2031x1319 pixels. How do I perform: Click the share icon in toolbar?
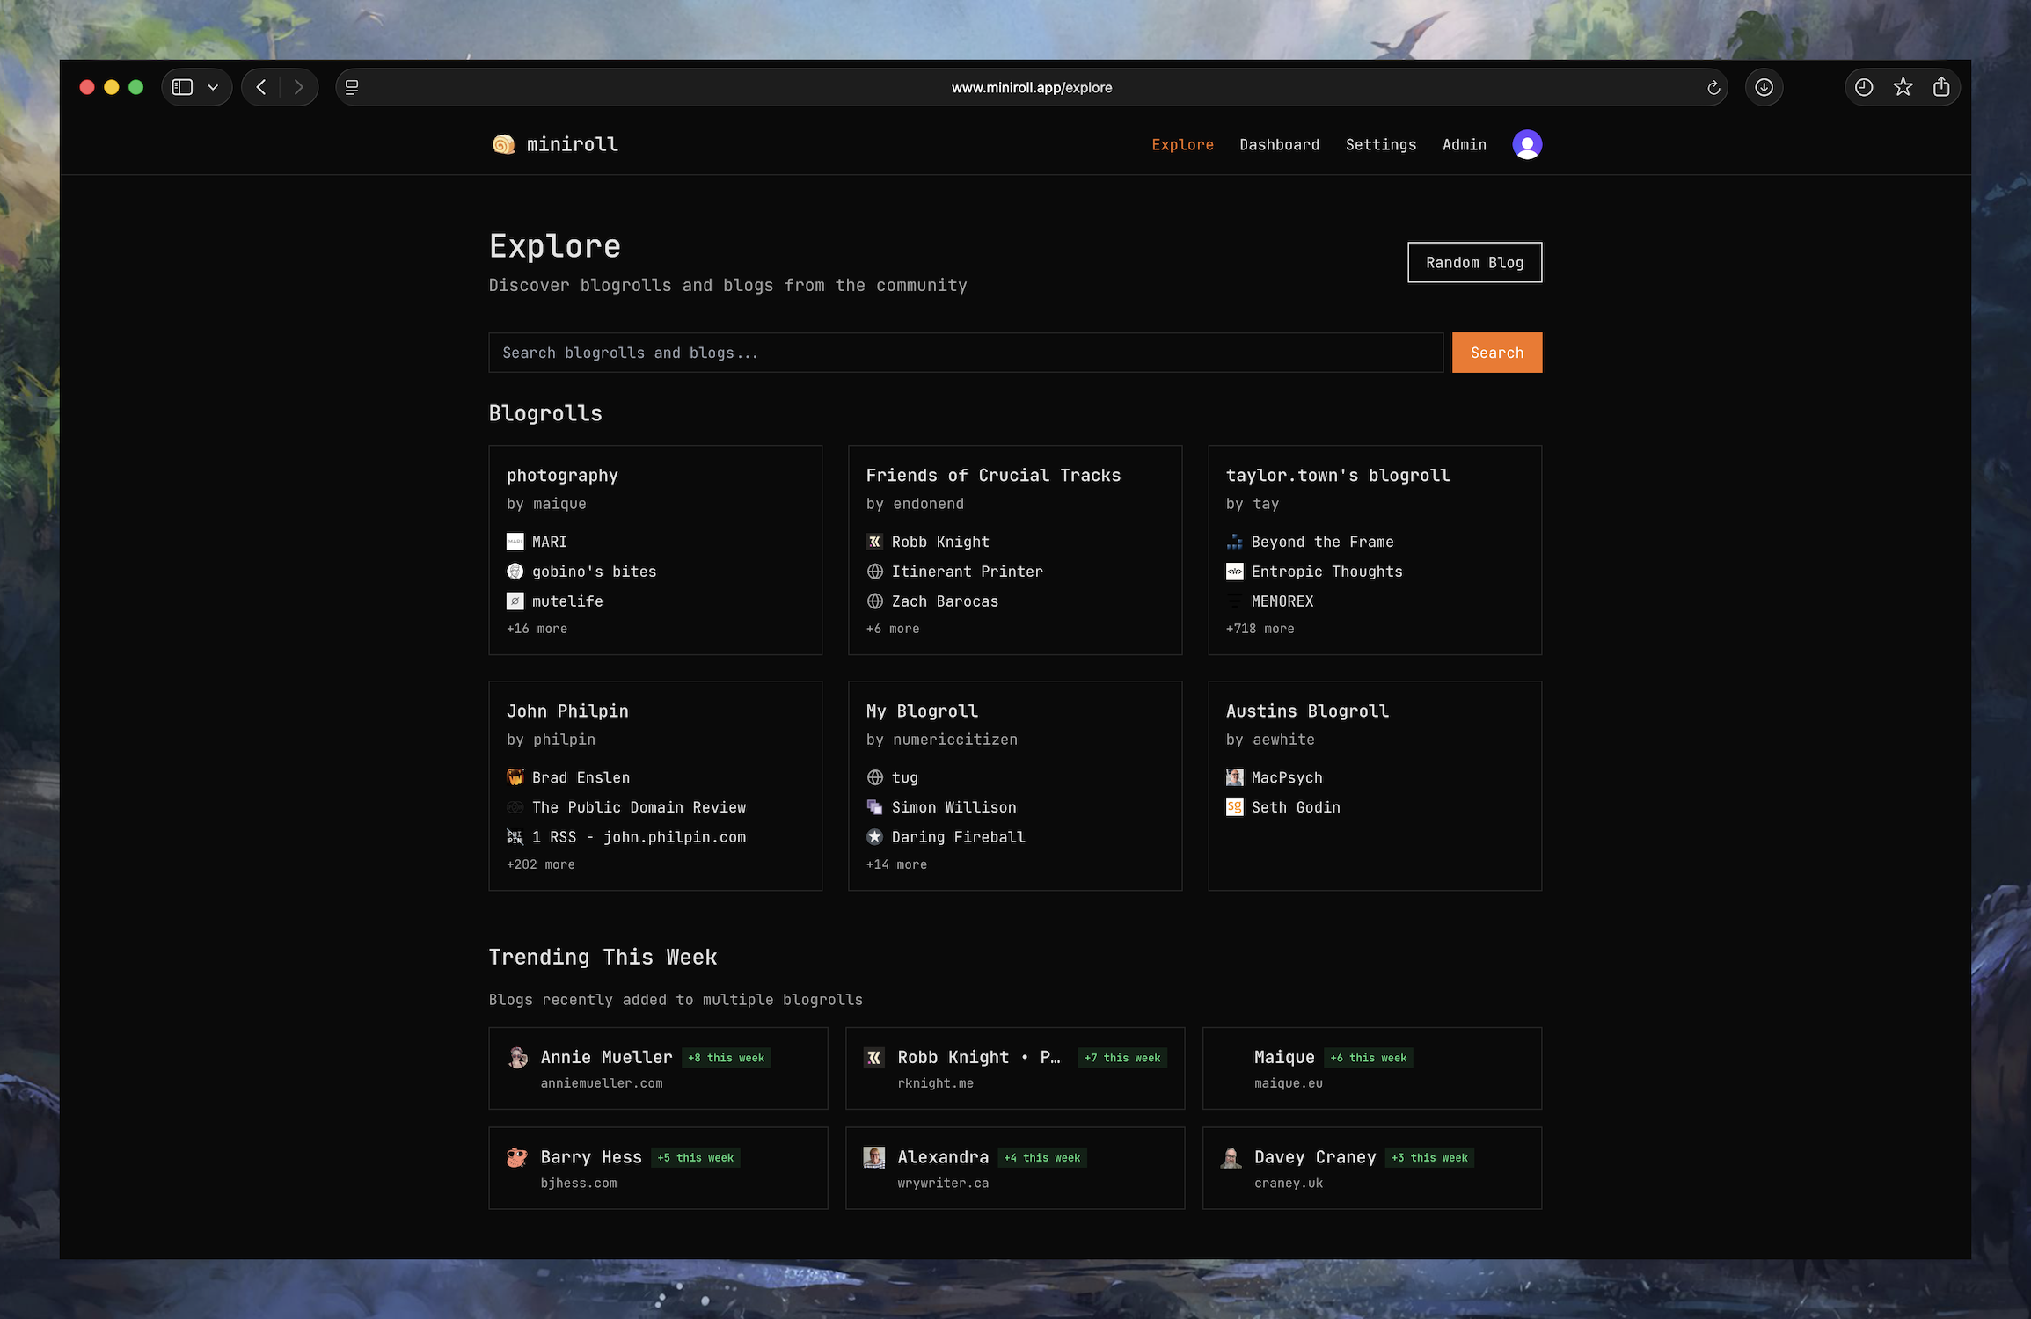point(1941,87)
